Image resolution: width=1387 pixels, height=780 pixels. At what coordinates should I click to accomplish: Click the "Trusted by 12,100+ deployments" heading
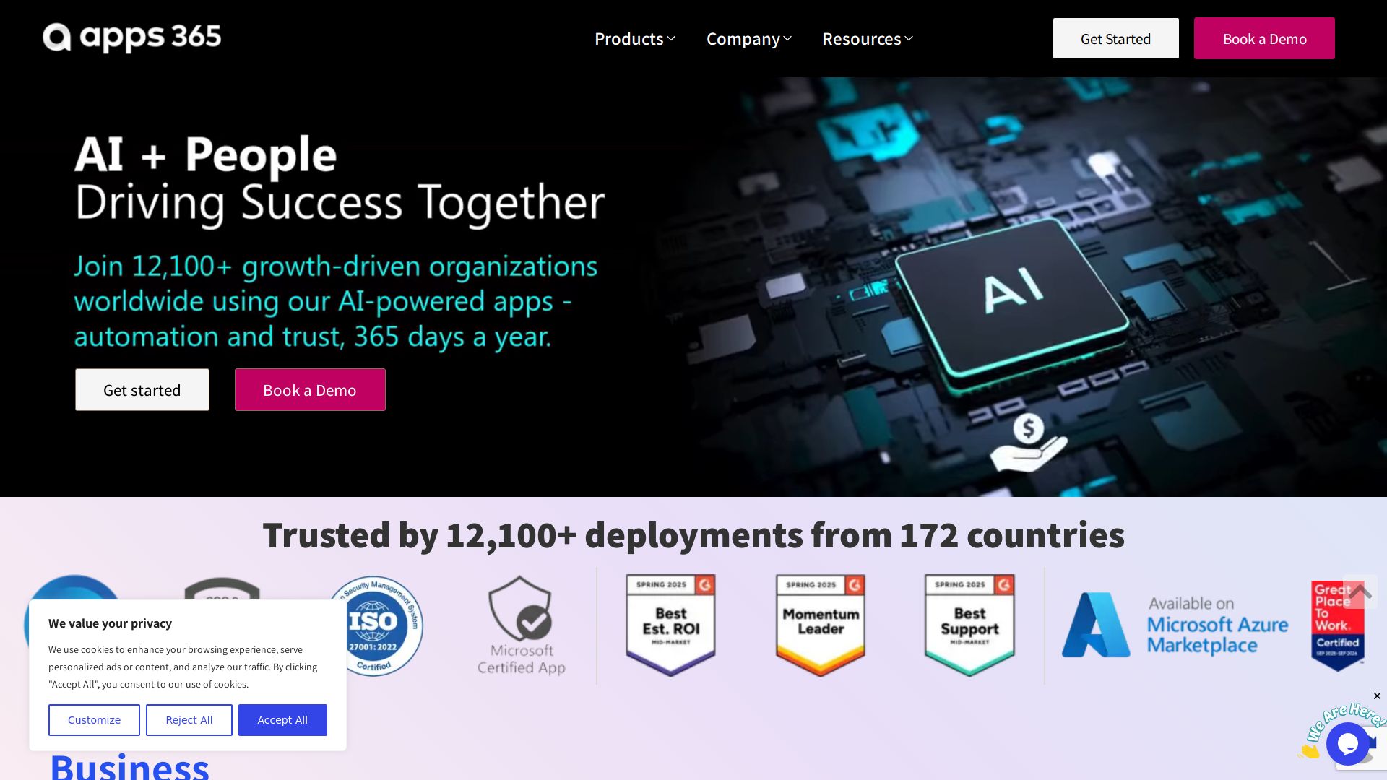click(693, 535)
